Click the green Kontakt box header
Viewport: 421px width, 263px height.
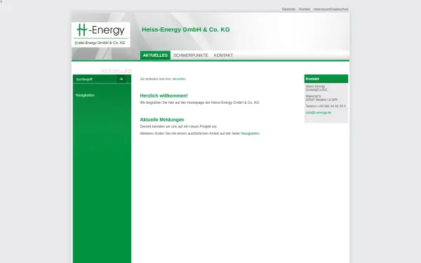click(x=326, y=79)
